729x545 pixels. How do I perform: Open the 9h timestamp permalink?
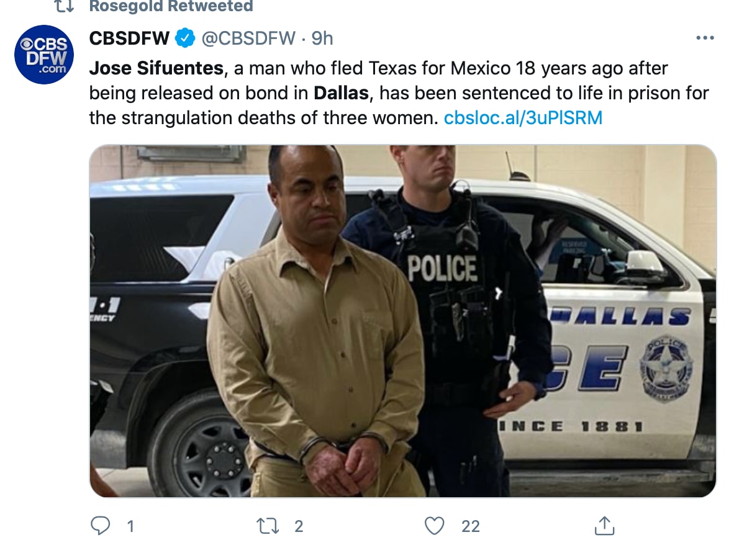tap(322, 38)
